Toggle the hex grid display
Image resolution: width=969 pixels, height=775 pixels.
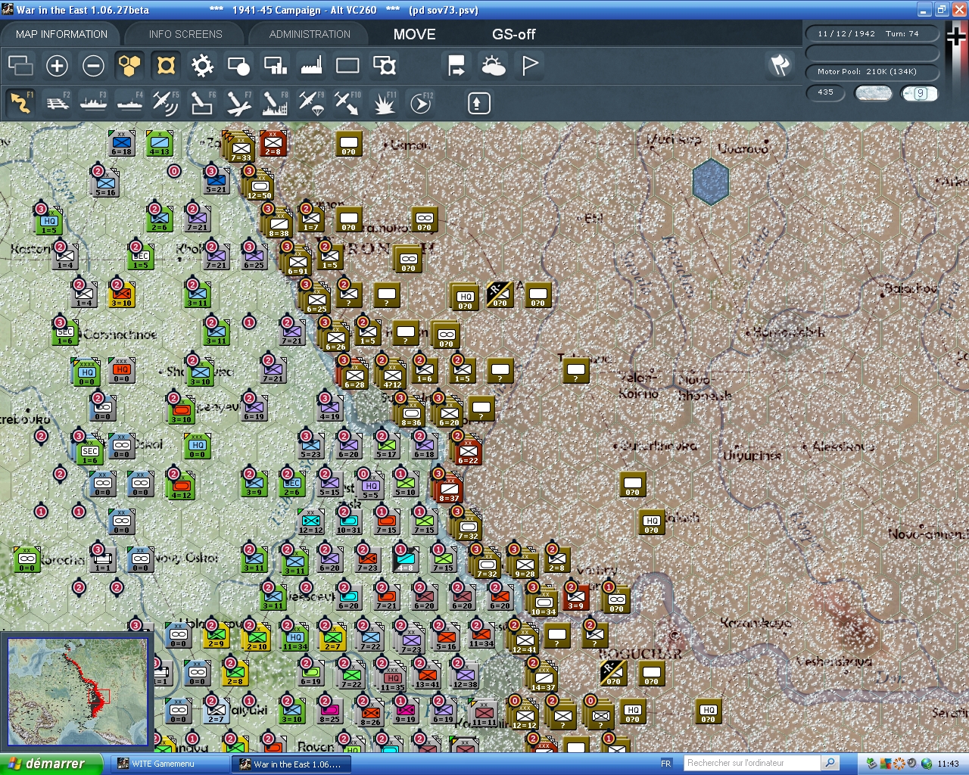[129, 66]
